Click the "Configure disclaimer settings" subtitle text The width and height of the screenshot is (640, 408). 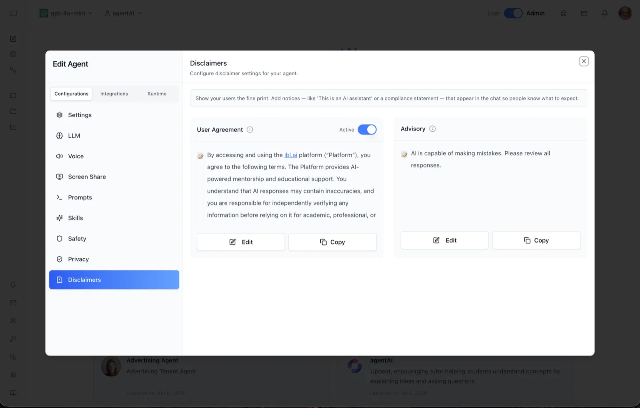(x=244, y=73)
